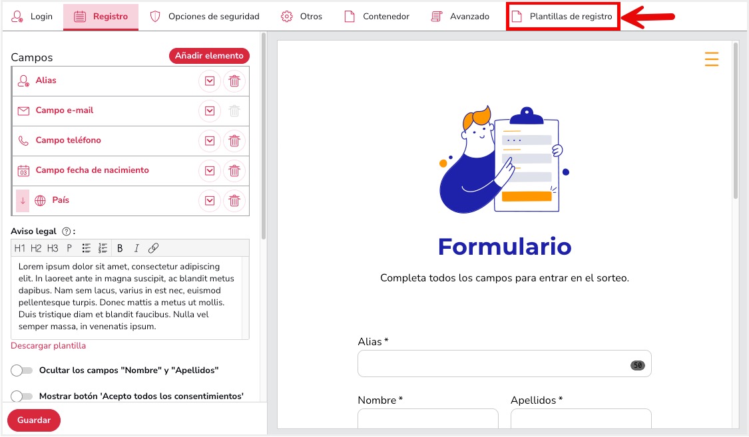The image size is (749, 437).
Task: Apply italic formatting in the legal notice editor
Action: pyautogui.click(x=136, y=247)
